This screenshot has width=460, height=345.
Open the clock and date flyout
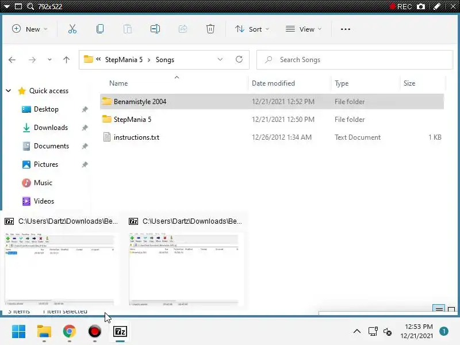(416, 331)
